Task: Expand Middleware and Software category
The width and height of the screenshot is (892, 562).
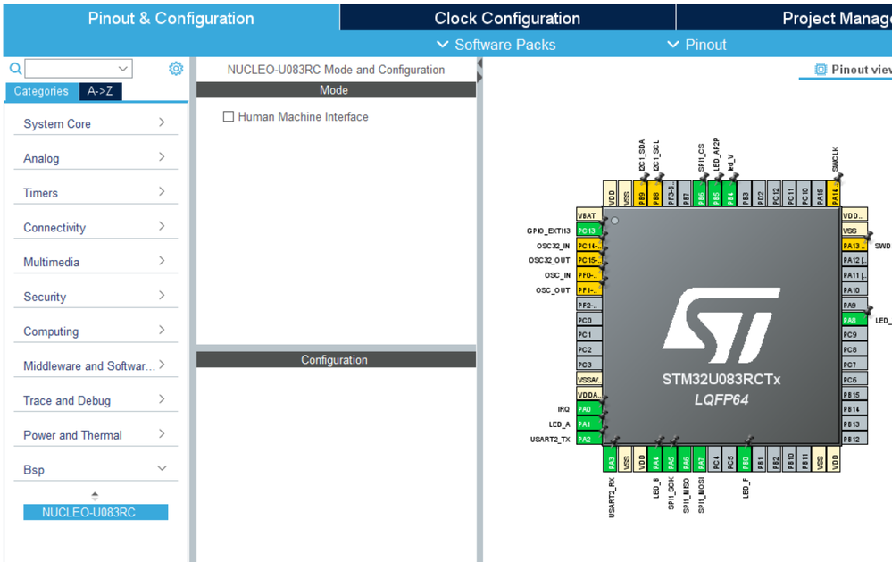Action: [x=96, y=365]
